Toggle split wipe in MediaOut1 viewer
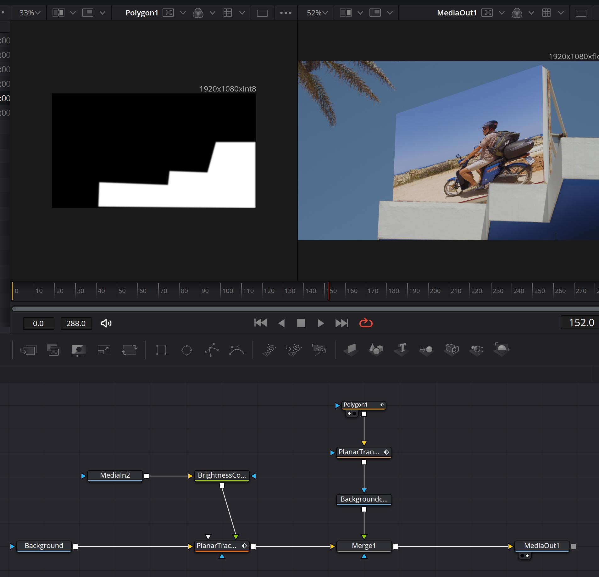Image resolution: width=599 pixels, height=577 pixels. [346, 13]
